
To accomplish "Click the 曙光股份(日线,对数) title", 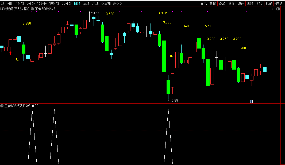I will pos(15,9).
